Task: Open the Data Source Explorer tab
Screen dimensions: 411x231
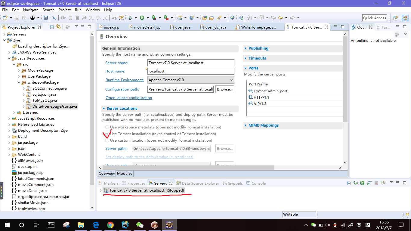Action: (197, 183)
